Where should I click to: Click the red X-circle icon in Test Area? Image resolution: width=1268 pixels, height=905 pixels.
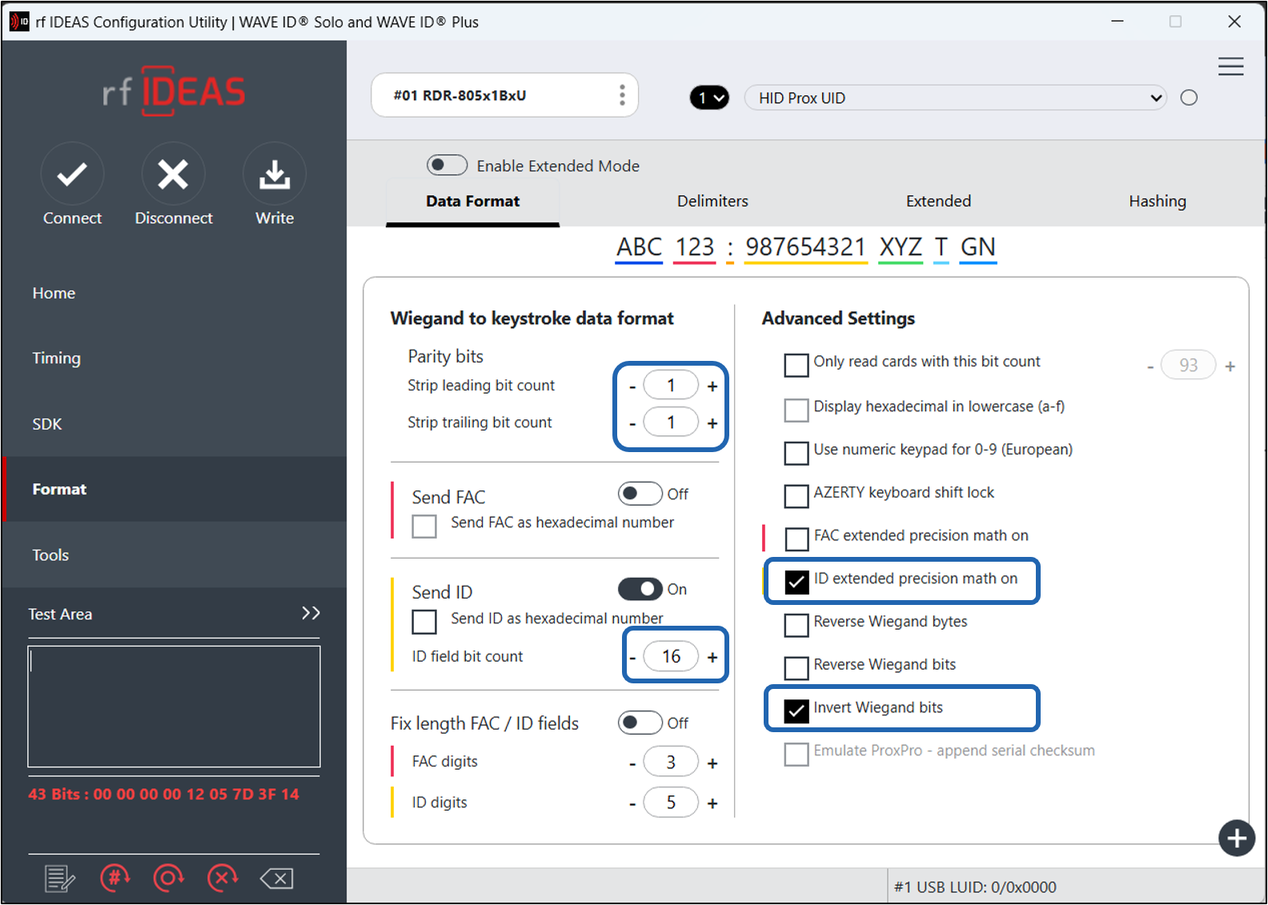click(x=223, y=879)
